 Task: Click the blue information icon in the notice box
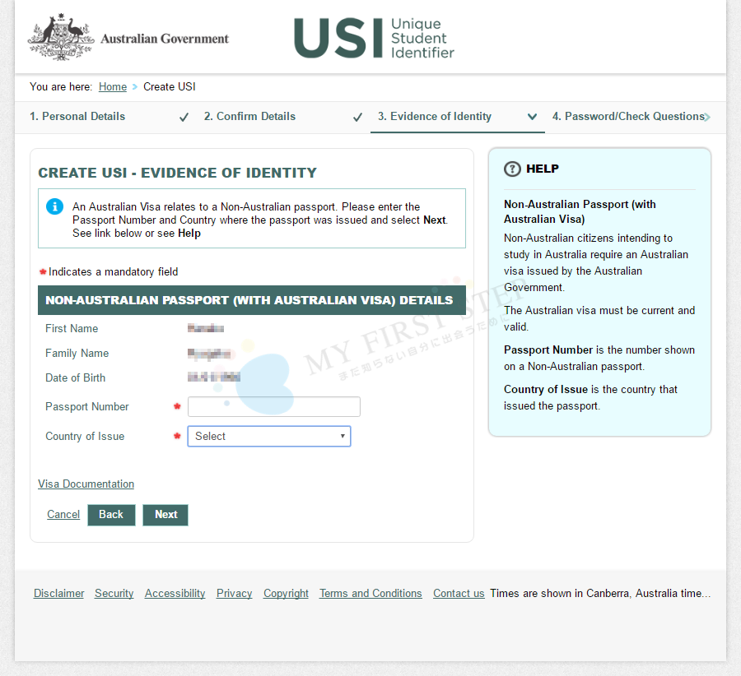55,206
